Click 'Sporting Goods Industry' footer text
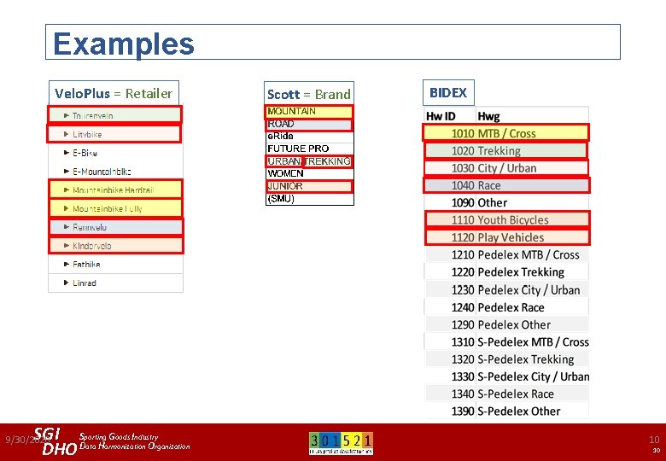This screenshot has width=666, height=461. coord(119,436)
